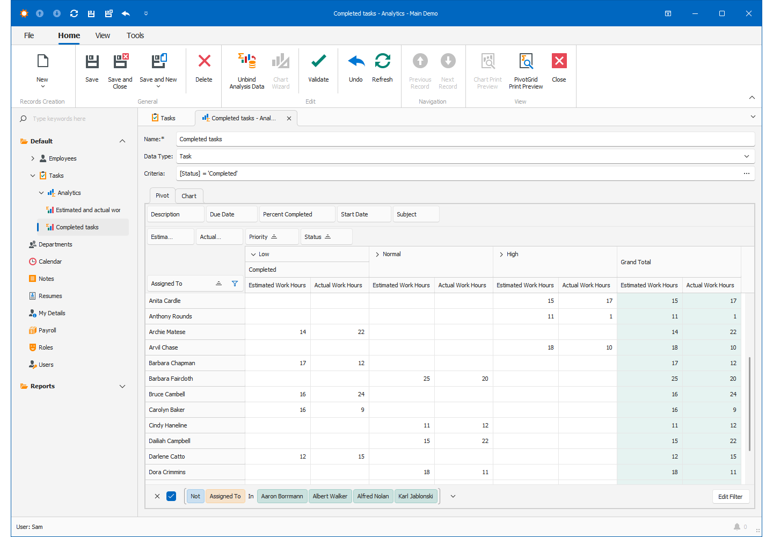
Task: Click the Refresh icon in ribbon
Action: [382, 61]
